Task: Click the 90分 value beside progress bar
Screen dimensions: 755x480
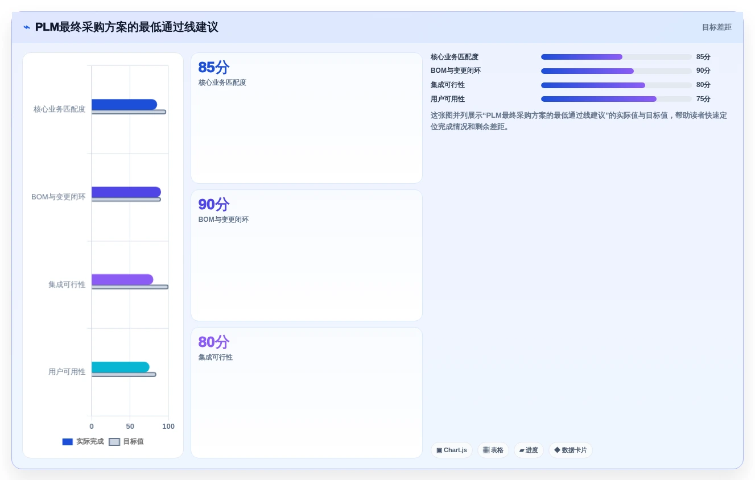Action: coord(703,71)
